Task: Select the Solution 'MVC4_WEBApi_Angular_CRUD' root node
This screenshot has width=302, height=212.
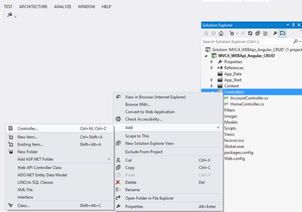Action: [x=257, y=49]
